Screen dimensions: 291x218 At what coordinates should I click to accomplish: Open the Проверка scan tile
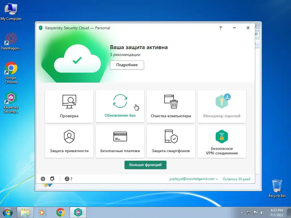coord(69,106)
